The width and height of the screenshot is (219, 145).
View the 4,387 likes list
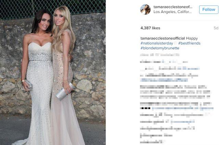pos(150,28)
